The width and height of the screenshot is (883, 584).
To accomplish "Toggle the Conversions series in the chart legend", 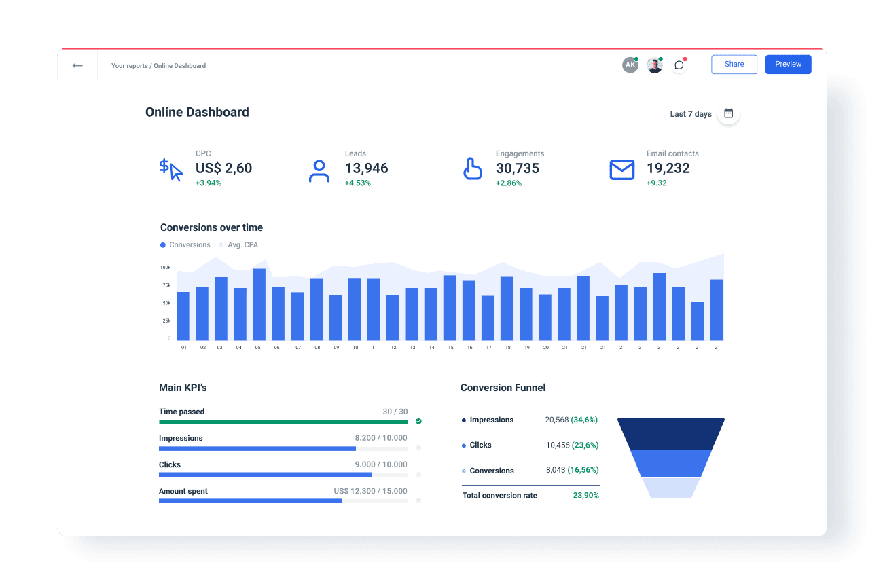I will pos(185,244).
